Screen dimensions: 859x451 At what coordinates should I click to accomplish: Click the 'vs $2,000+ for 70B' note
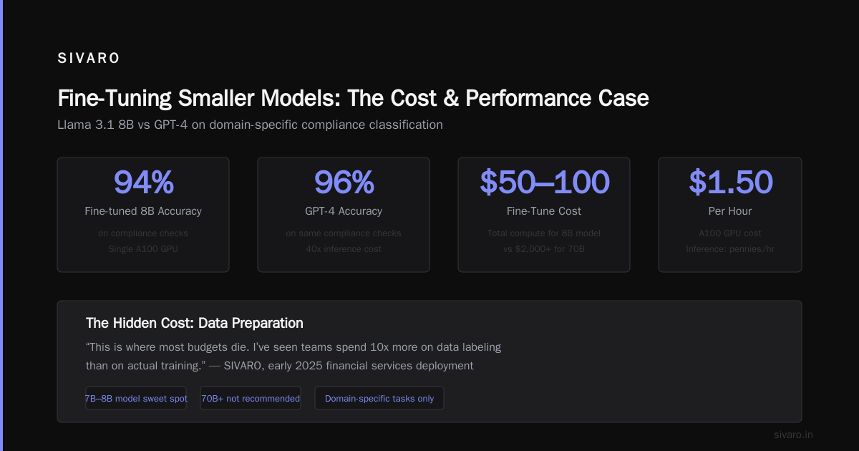point(544,249)
